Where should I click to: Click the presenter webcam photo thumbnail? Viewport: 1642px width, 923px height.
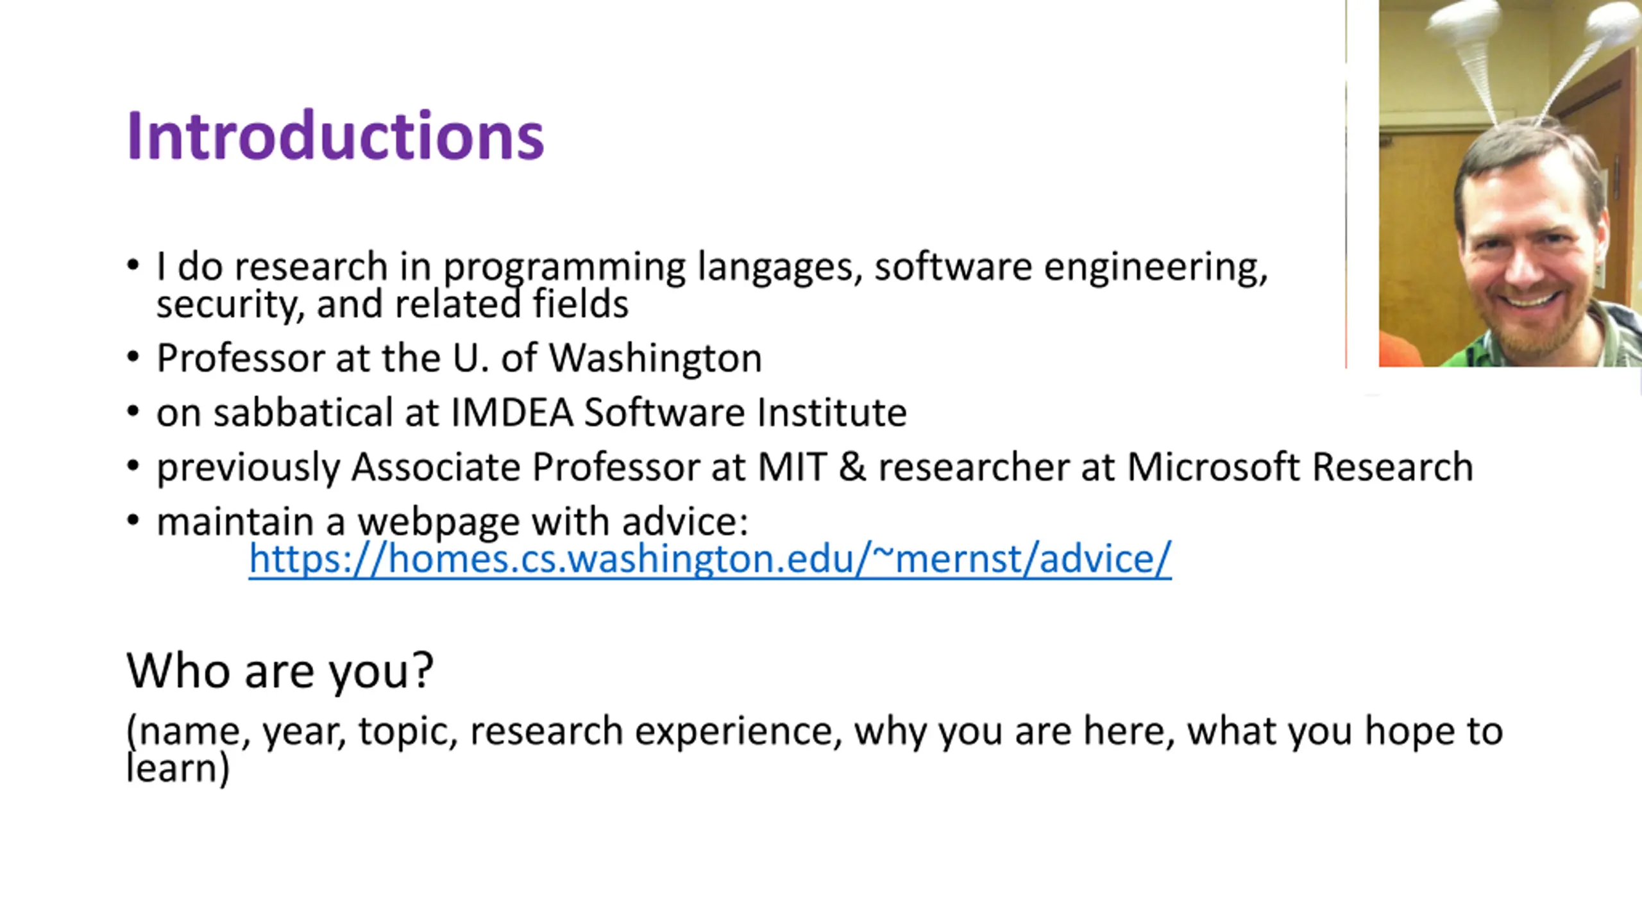pos(1510,183)
